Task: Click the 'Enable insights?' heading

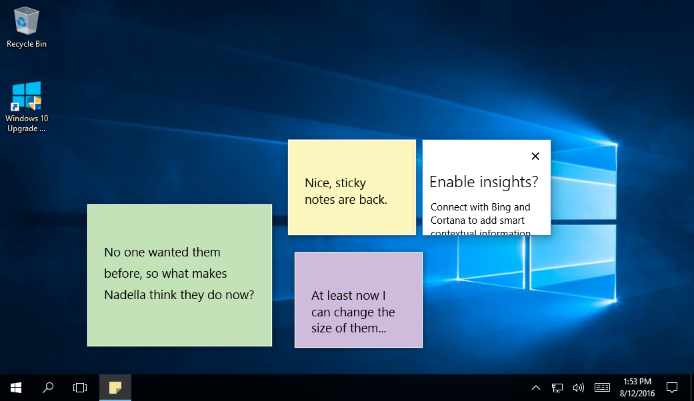Action: (x=484, y=182)
